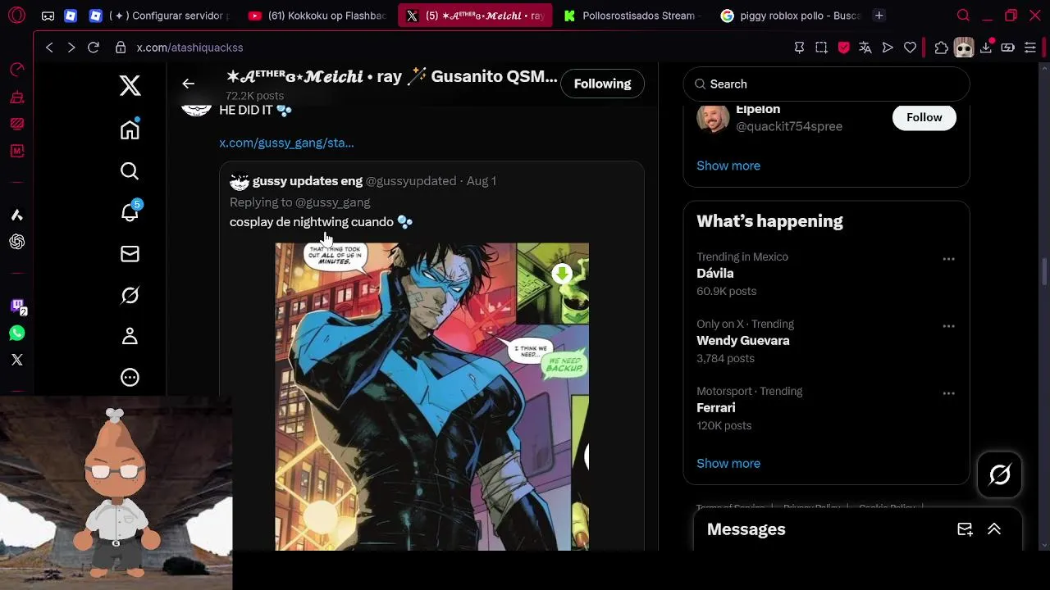This screenshot has width=1050, height=590.
Task: Expand the Messages drawer with double chevron
Action: 994,529
